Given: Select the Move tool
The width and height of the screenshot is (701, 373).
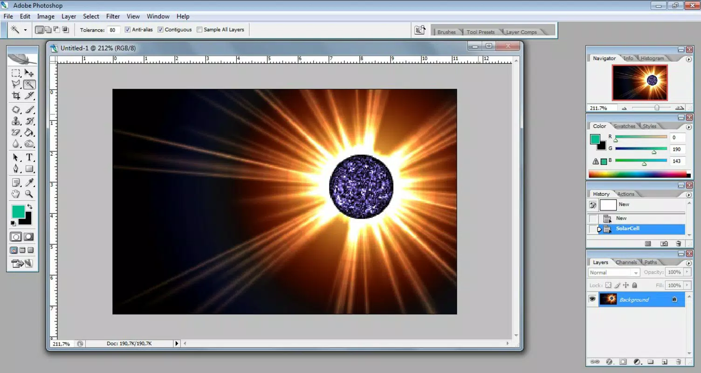Looking at the screenshot, I should [29, 73].
